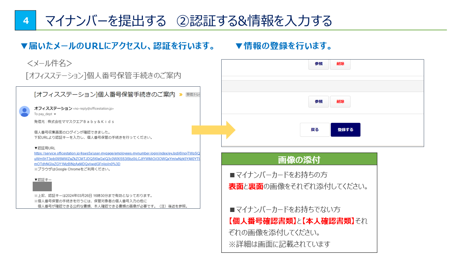Click the 参照 button just above 戻る

point(319,102)
